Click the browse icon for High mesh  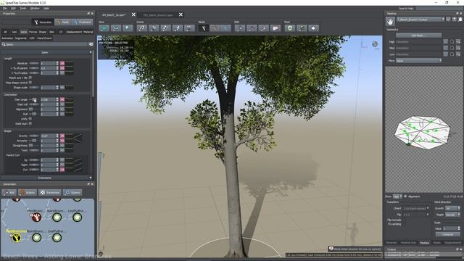coord(458,42)
